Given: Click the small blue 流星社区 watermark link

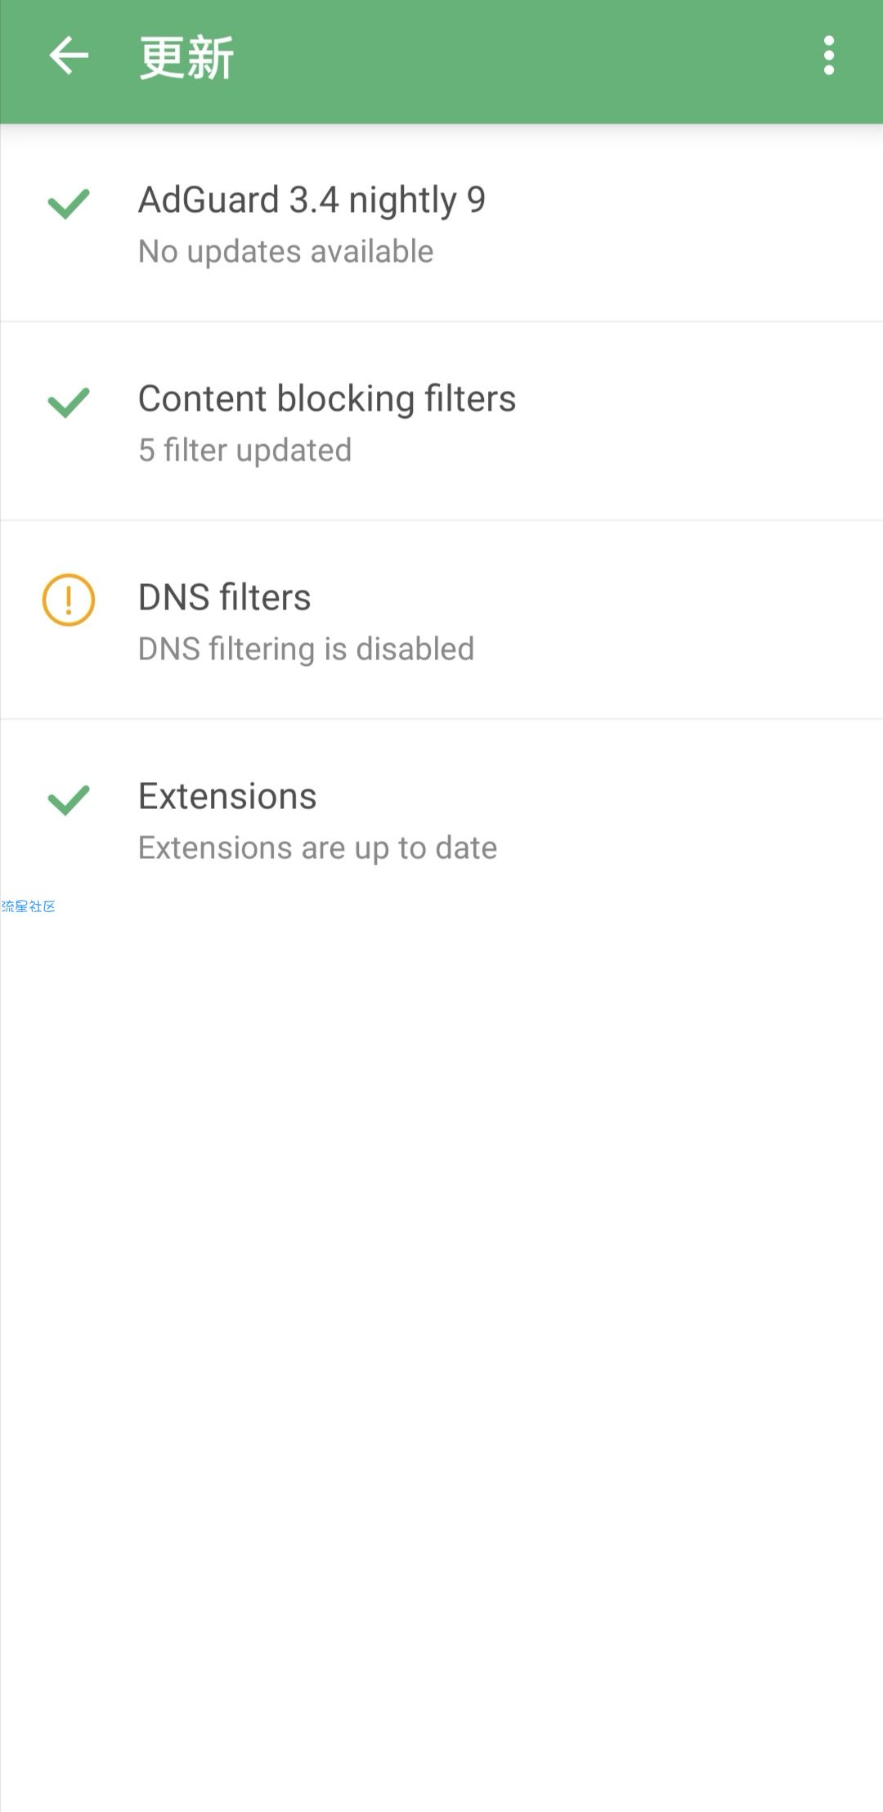Looking at the screenshot, I should tap(29, 906).
